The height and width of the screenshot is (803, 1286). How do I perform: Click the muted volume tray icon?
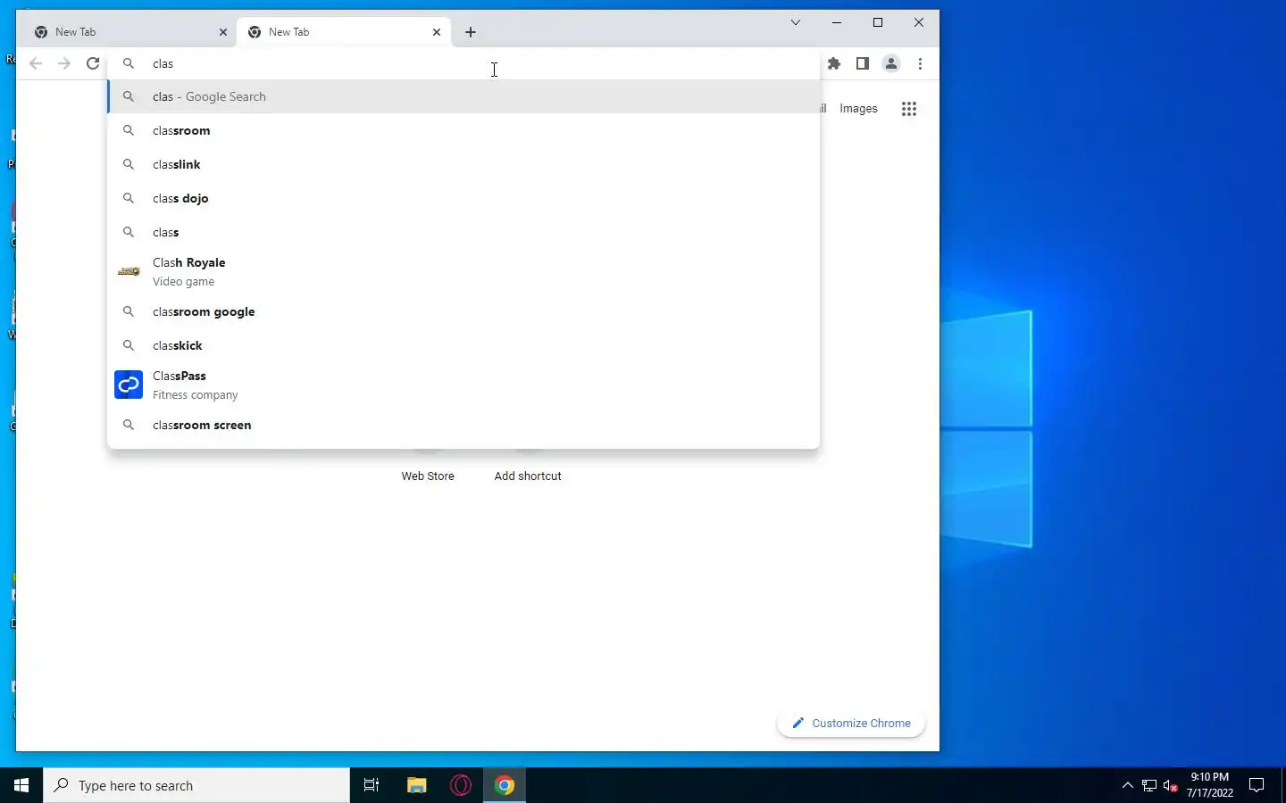tap(1171, 785)
